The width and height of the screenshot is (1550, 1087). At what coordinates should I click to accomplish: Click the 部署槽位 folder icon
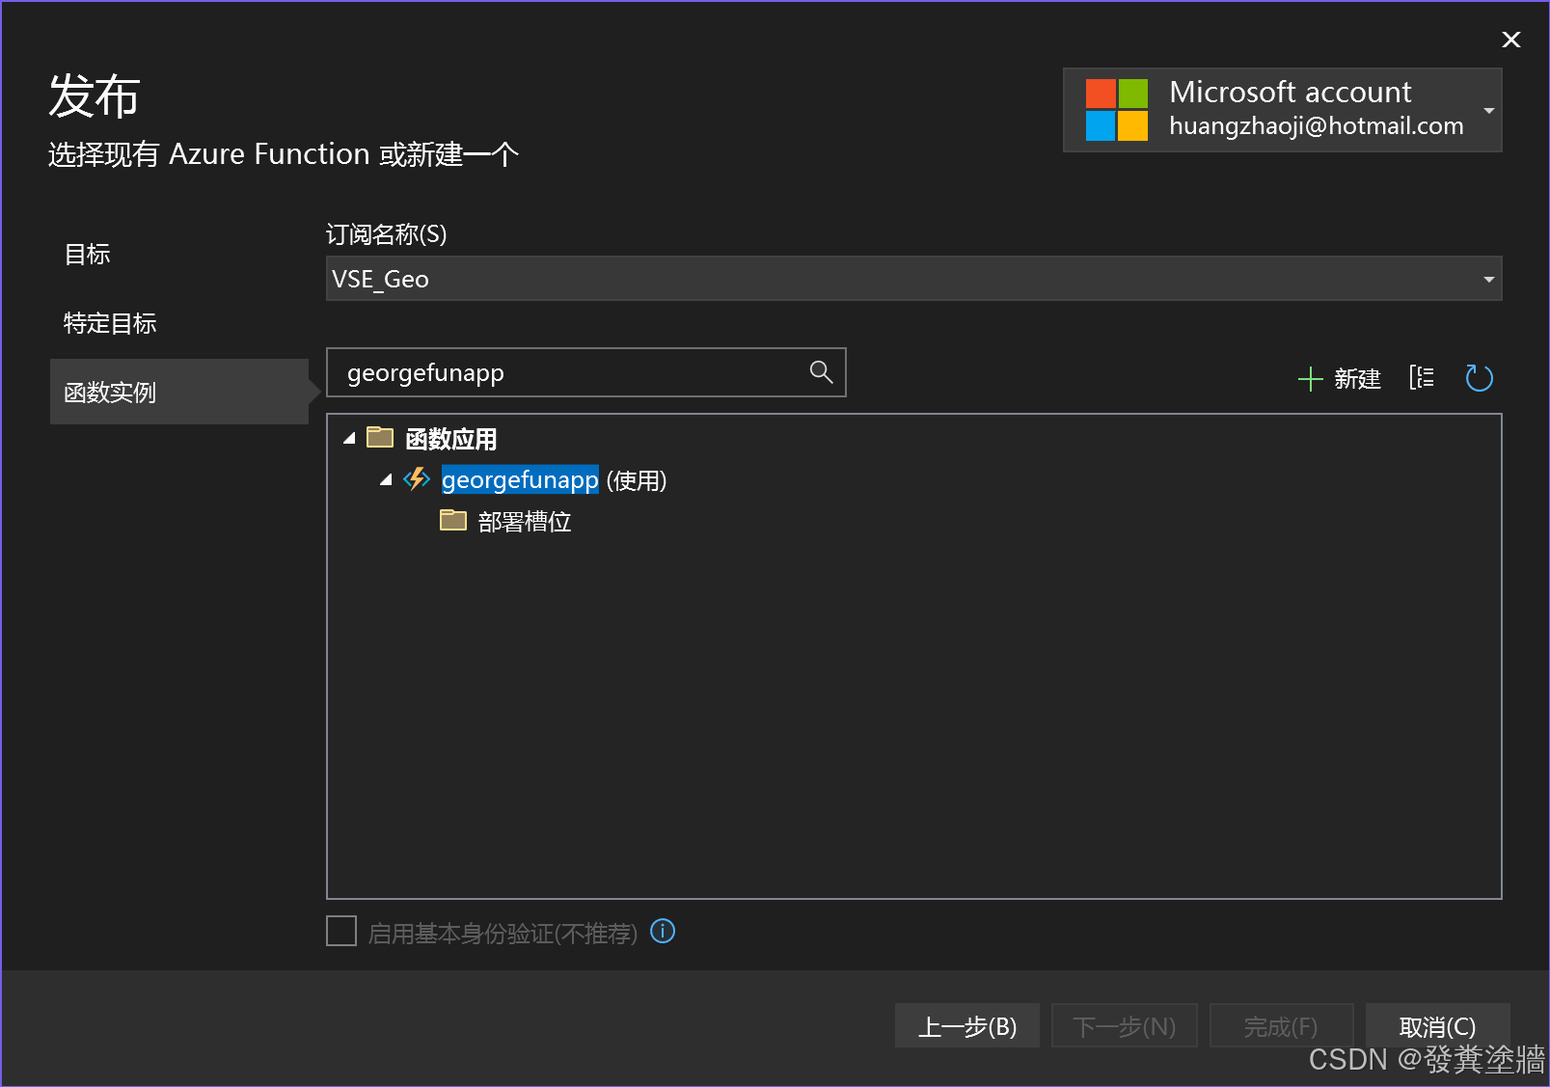(x=453, y=521)
